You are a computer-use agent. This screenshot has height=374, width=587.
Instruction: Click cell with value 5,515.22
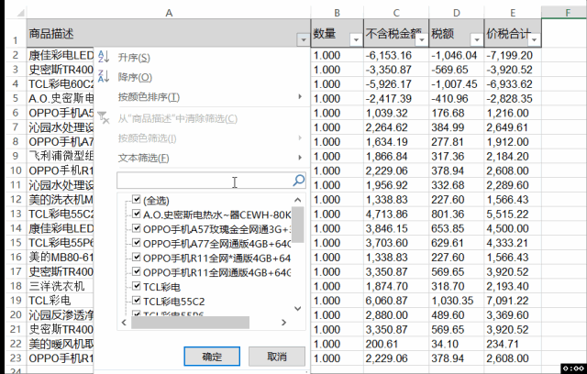click(x=513, y=214)
